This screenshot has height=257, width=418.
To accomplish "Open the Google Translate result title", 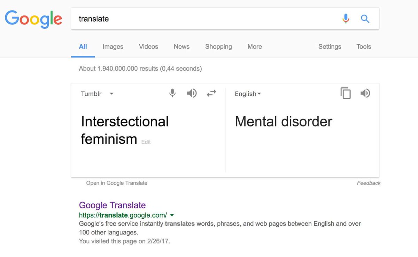I will [112, 205].
